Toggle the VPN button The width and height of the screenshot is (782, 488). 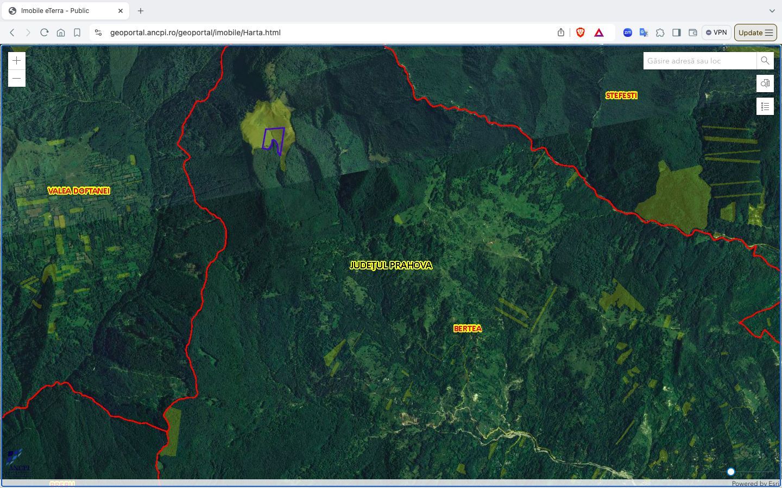(x=716, y=33)
